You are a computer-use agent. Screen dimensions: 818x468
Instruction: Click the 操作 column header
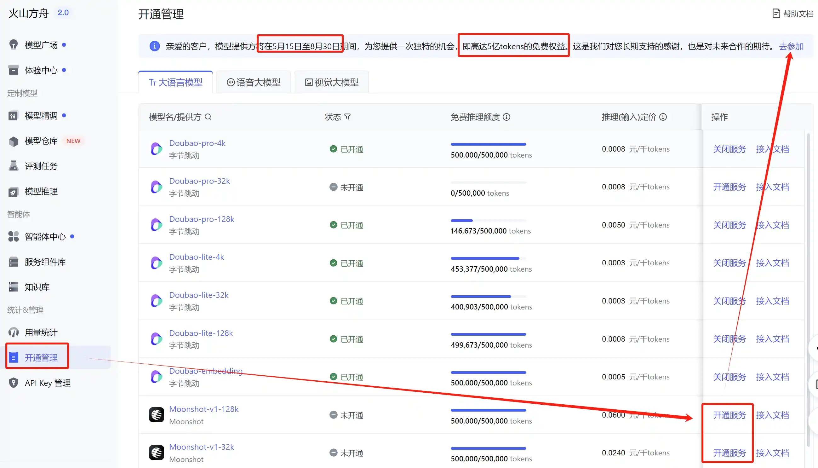point(719,117)
